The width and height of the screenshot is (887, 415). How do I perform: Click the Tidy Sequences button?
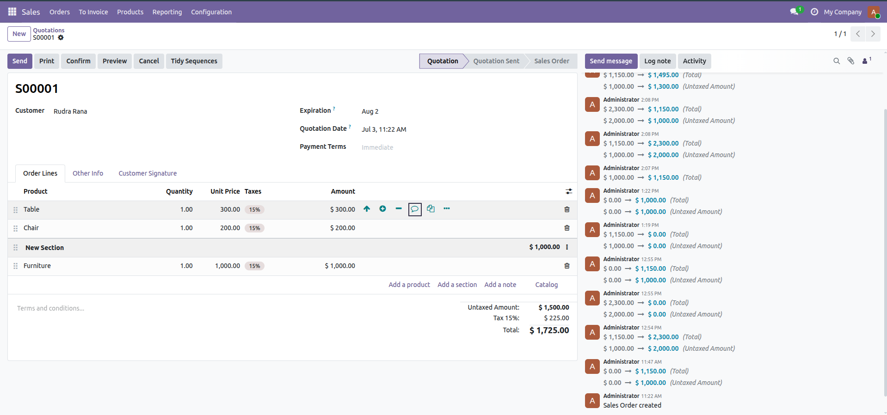point(194,61)
